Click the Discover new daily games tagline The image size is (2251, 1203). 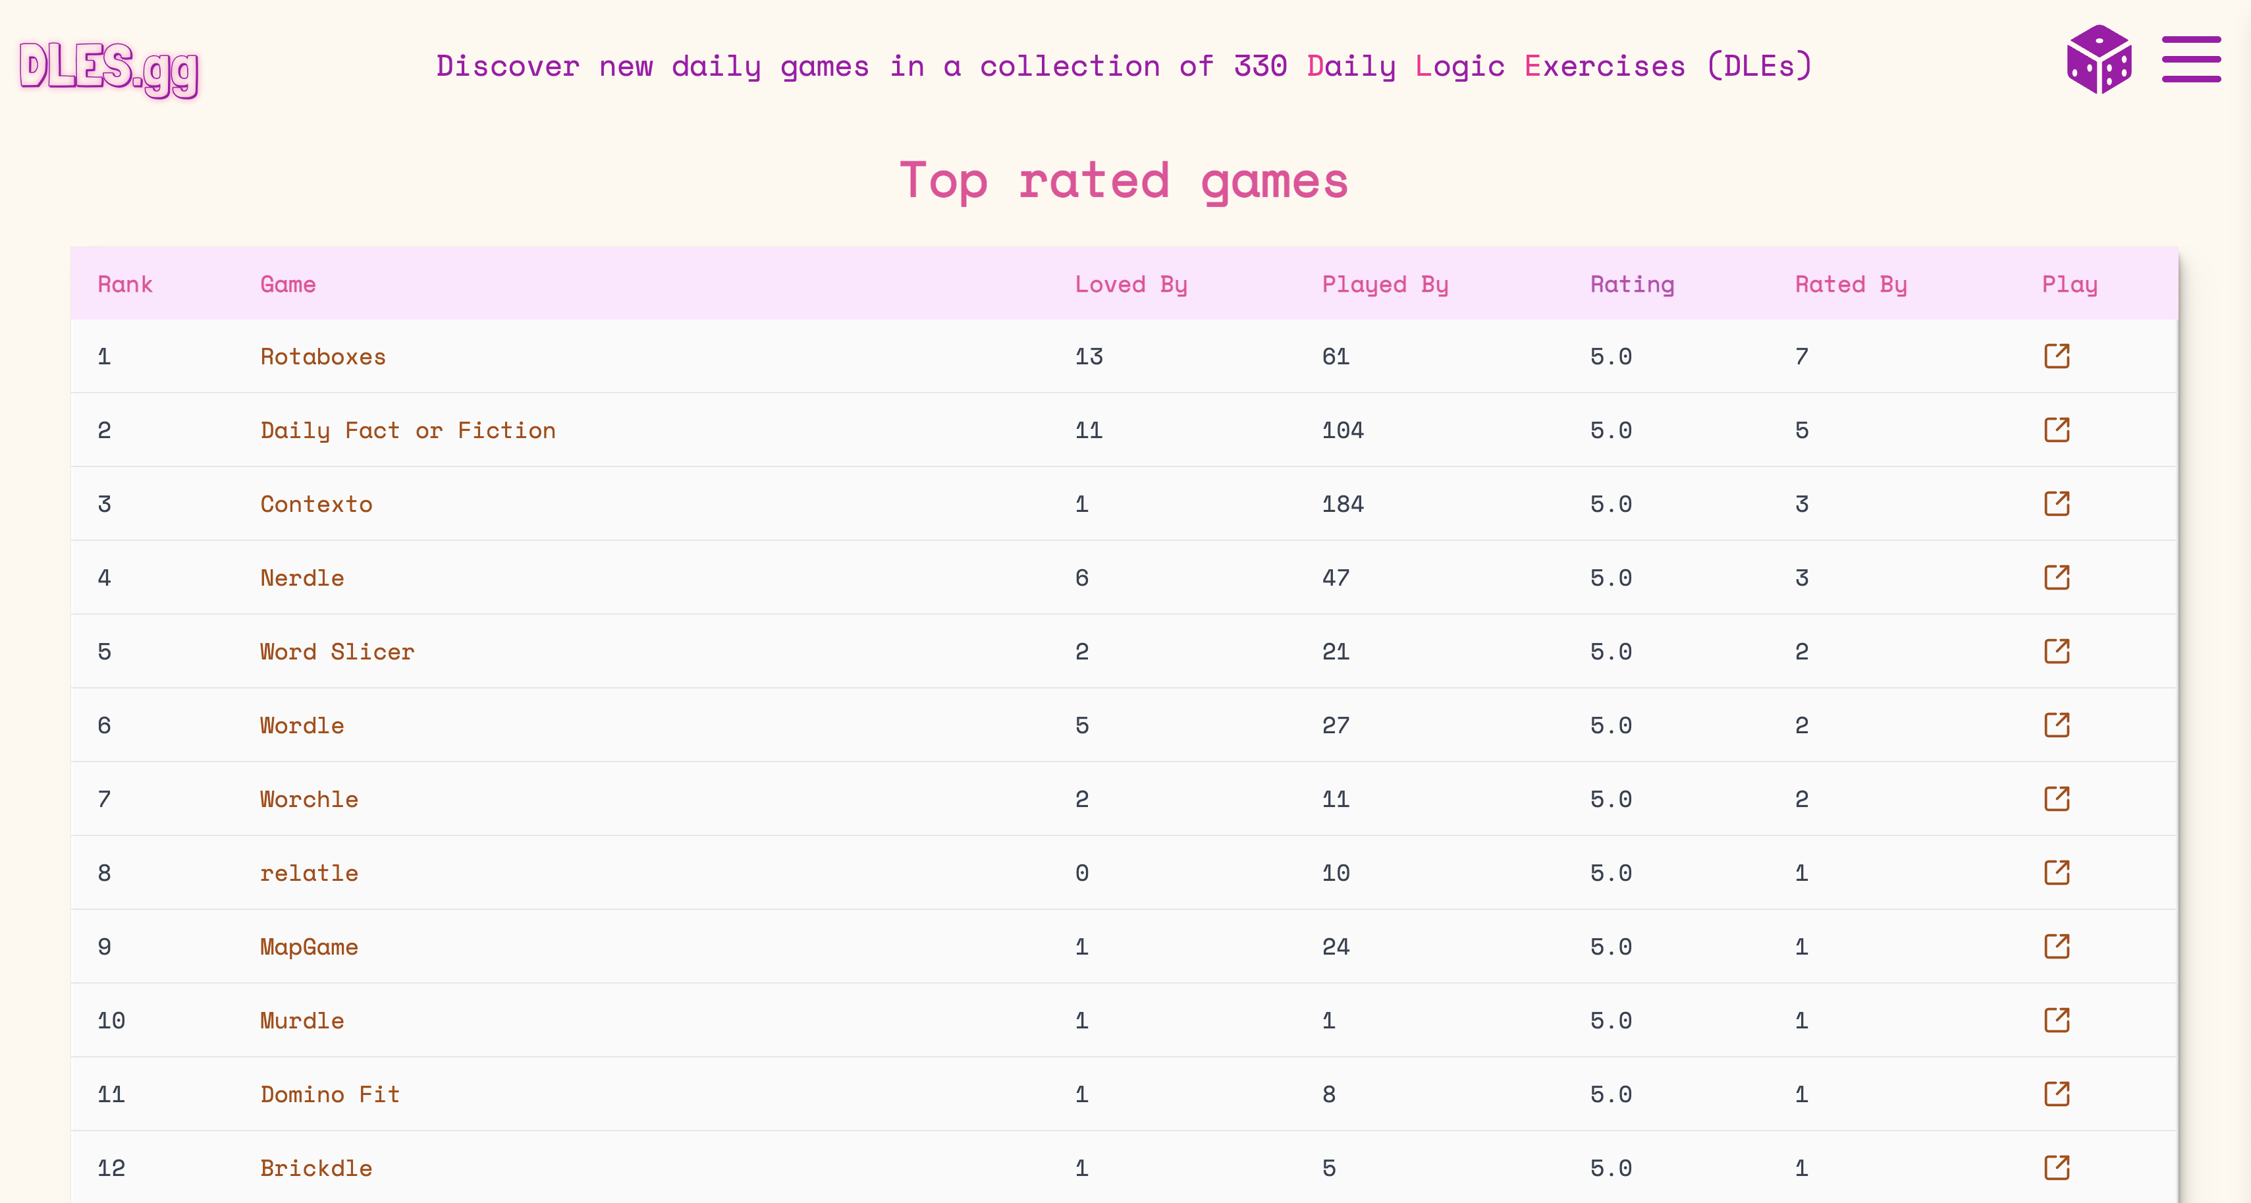1125,67
